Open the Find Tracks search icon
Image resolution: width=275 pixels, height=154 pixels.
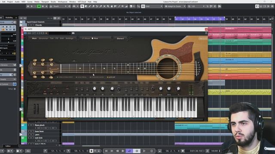(x=58, y=18)
